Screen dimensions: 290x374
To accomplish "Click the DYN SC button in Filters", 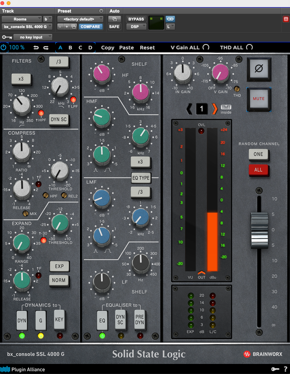I will [x=59, y=119].
